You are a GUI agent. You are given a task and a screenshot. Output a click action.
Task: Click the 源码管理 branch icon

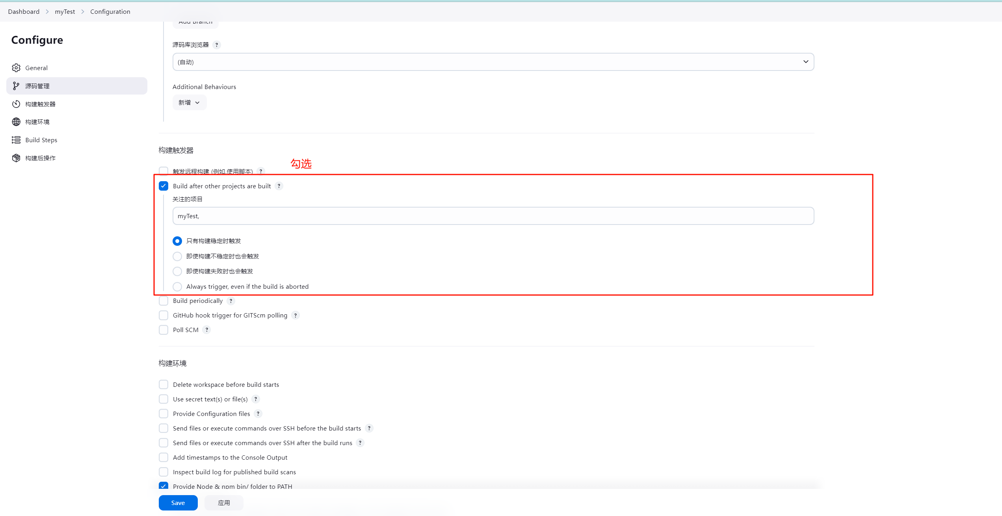(16, 86)
